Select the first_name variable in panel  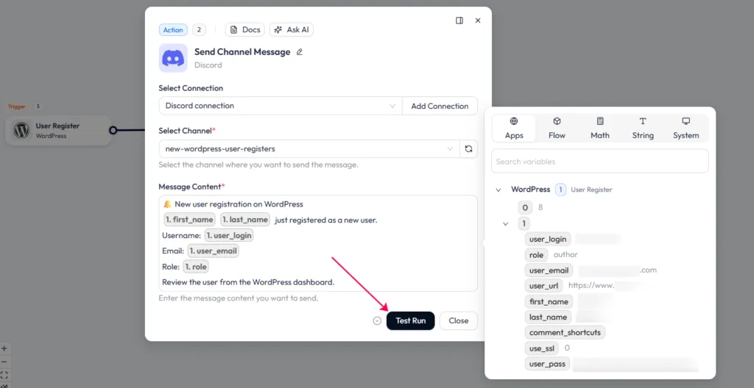pyautogui.click(x=548, y=301)
